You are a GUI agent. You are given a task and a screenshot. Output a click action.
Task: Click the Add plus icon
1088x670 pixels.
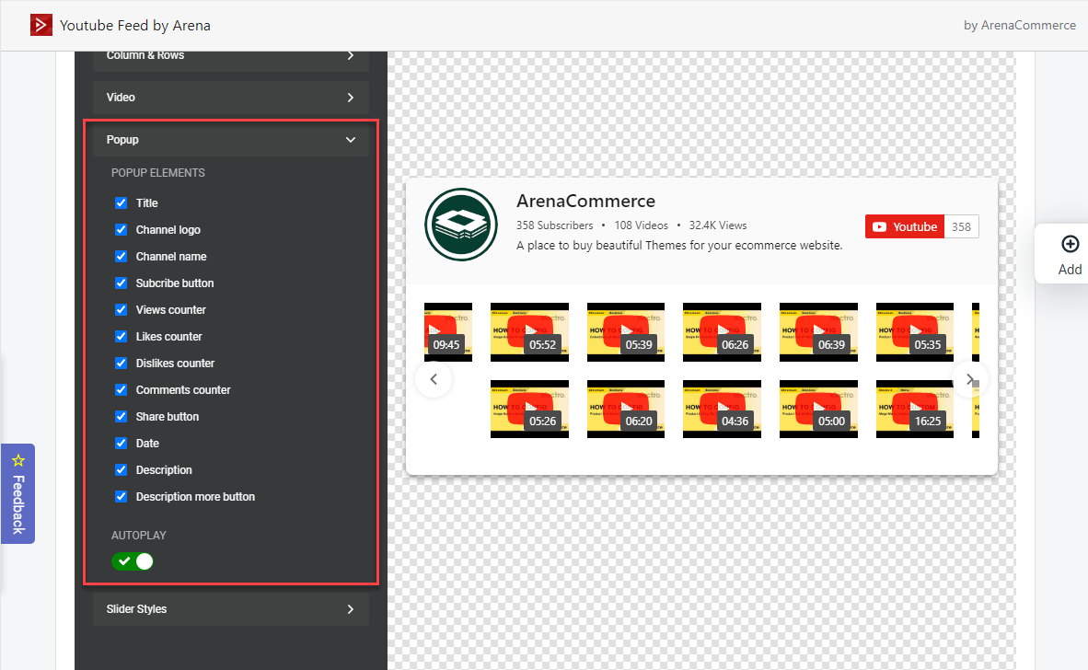point(1070,244)
